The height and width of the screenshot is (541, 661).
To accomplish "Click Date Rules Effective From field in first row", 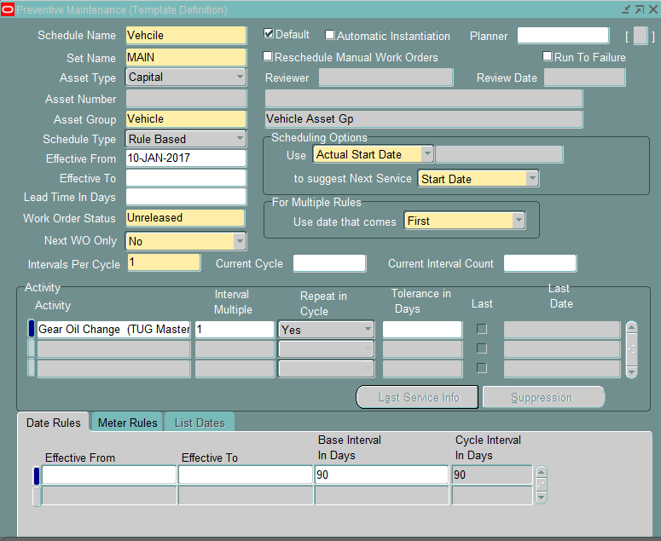I will click(x=109, y=475).
